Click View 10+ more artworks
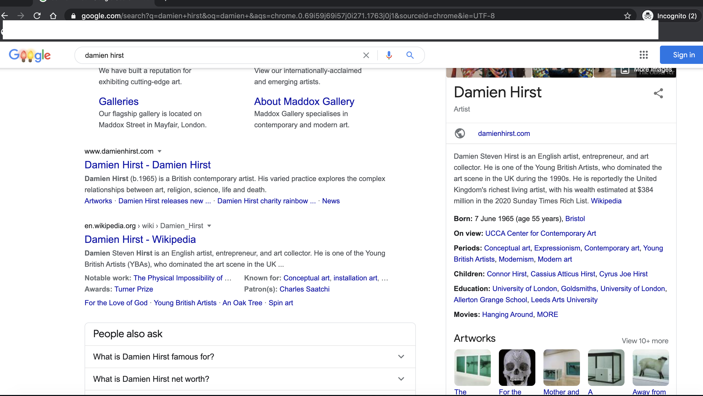The width and height of the screenshot is (703, 396). 645,341
